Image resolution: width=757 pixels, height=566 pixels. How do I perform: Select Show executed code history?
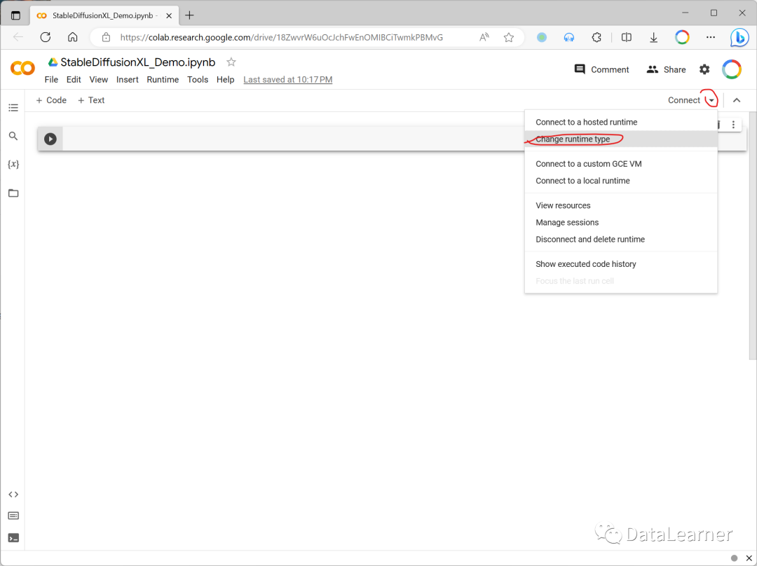point(621,264)
